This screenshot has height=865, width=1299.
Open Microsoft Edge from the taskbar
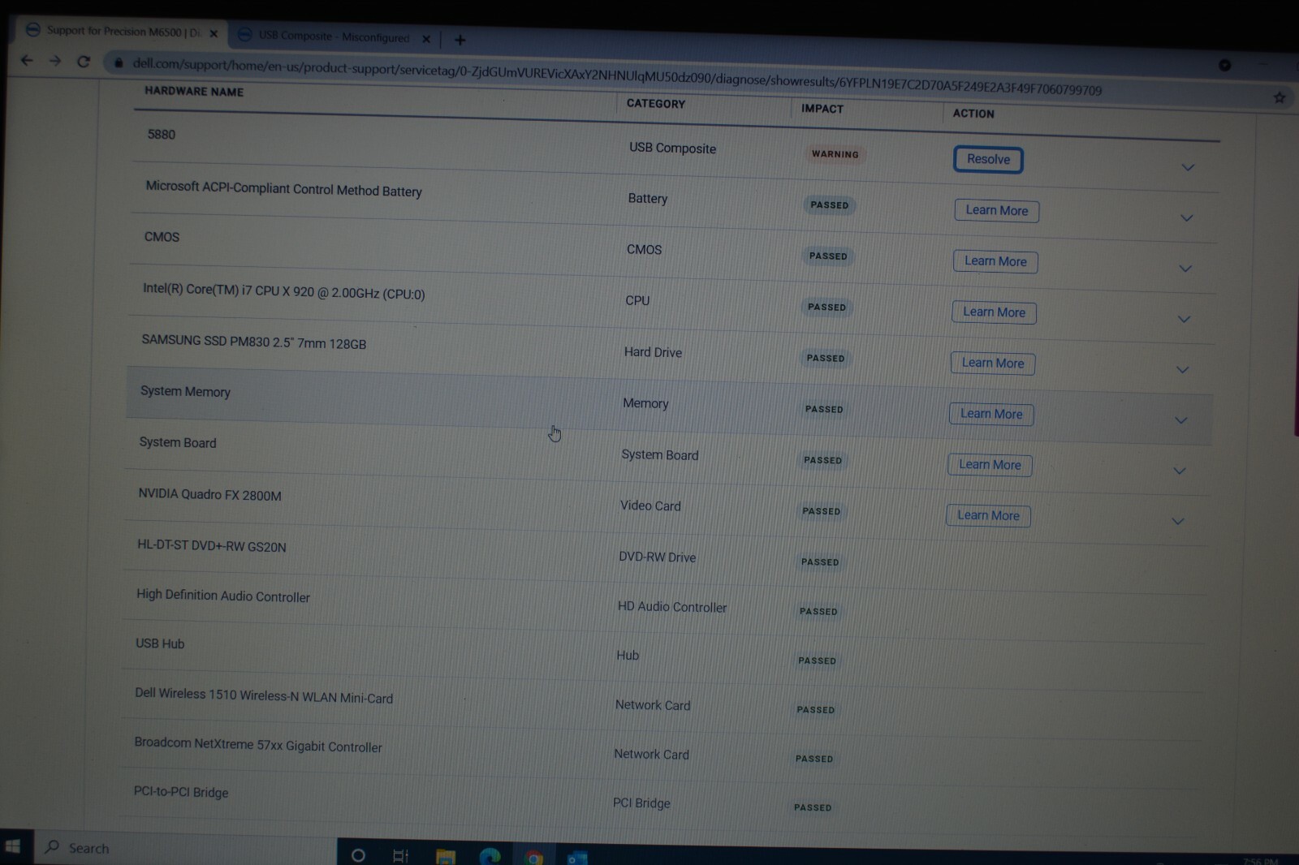490,856
